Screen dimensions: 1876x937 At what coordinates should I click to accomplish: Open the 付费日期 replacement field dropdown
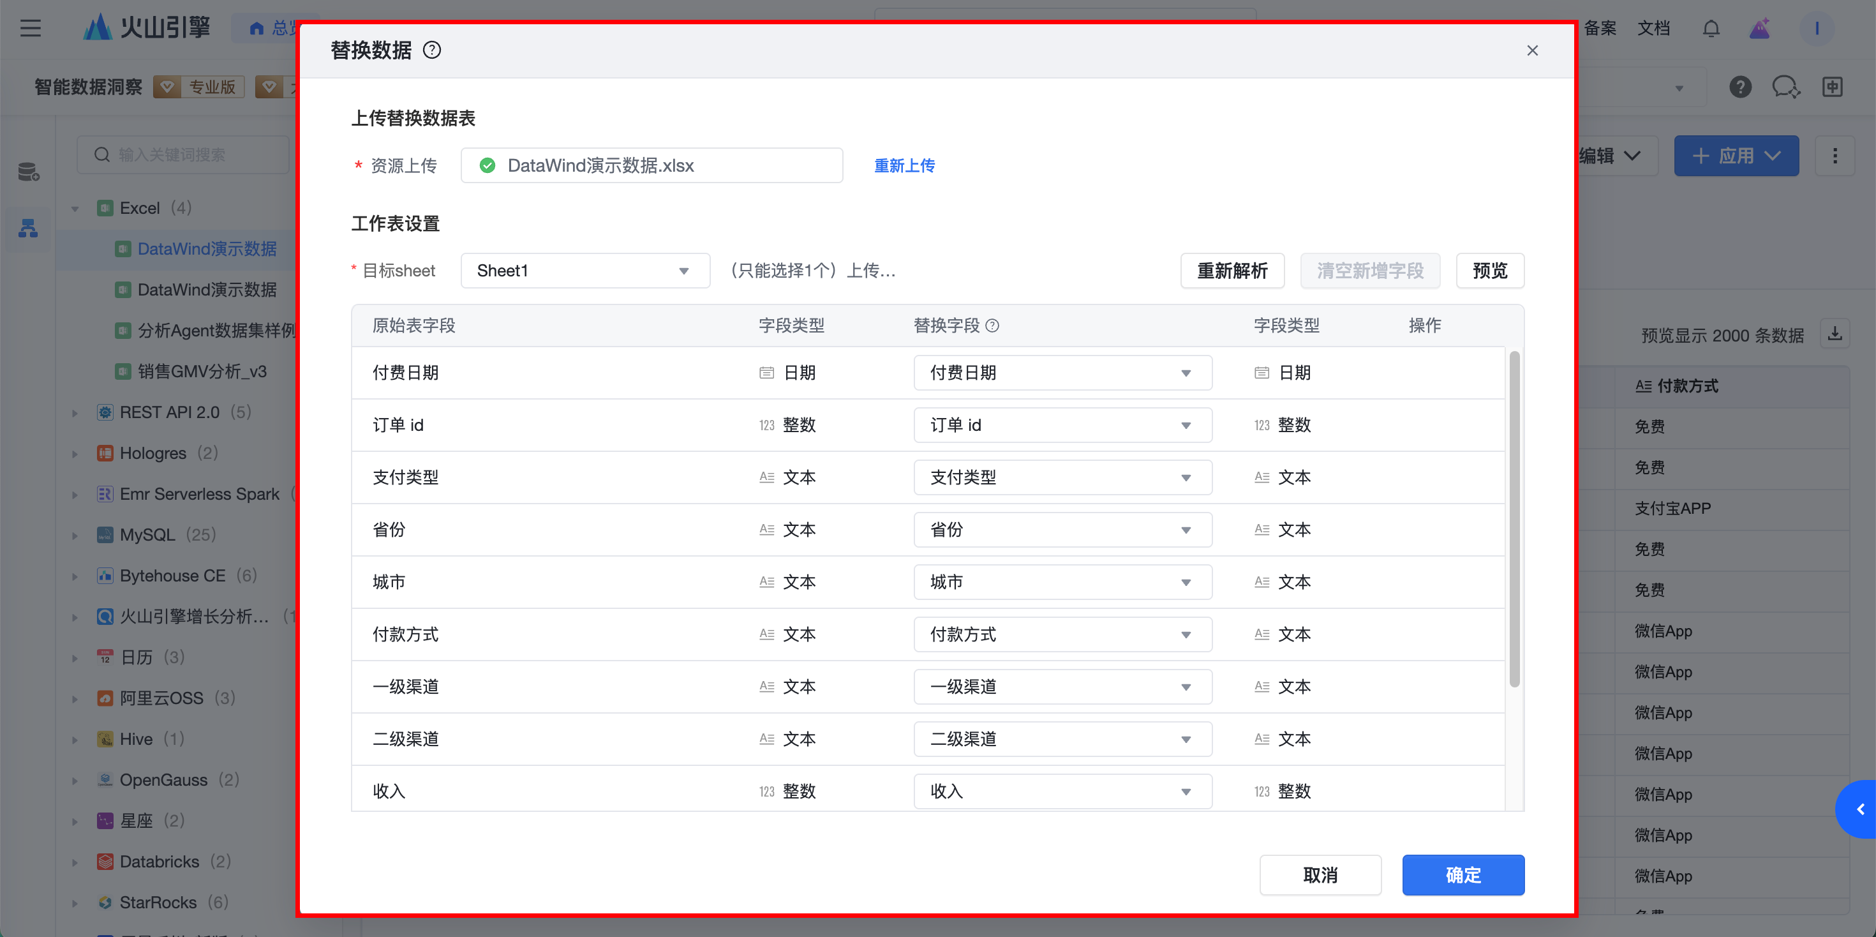coord(1062,373)
